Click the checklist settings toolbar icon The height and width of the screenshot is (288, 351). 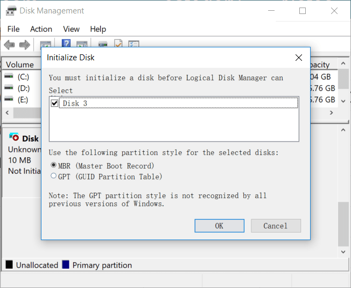(134, 44)
